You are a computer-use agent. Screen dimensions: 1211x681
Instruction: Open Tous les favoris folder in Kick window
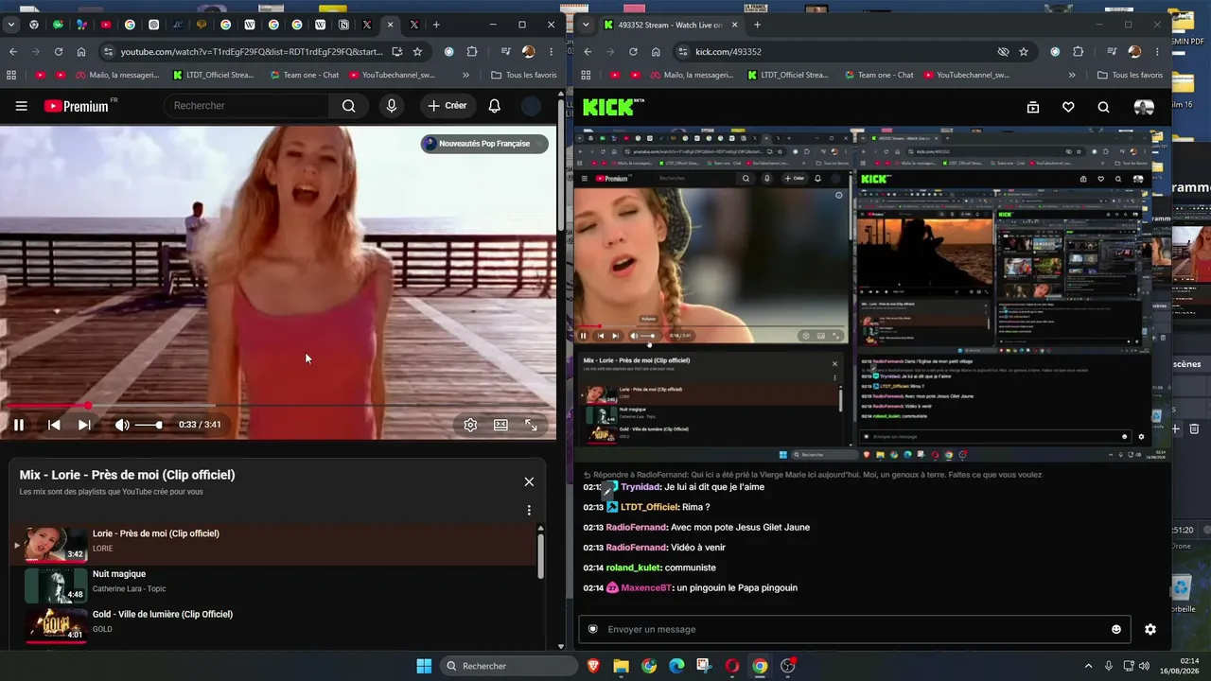click(1131, 75)
